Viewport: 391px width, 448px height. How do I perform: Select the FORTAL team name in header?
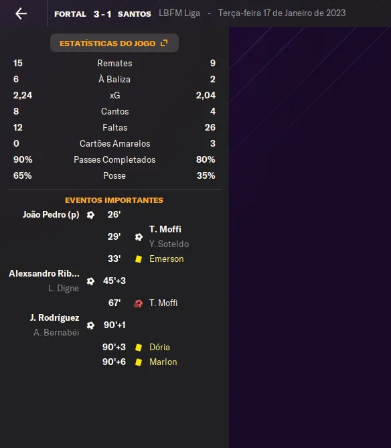click(x=70, y=14)
